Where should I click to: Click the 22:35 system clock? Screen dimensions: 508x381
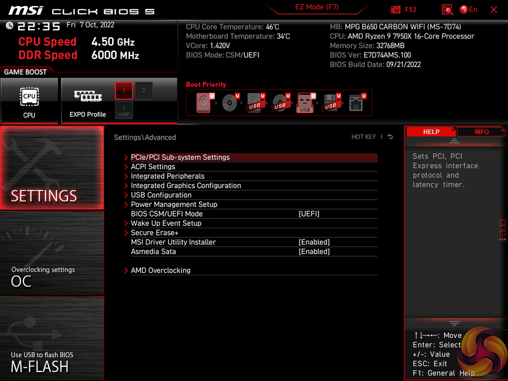click(x=39, y=26)
